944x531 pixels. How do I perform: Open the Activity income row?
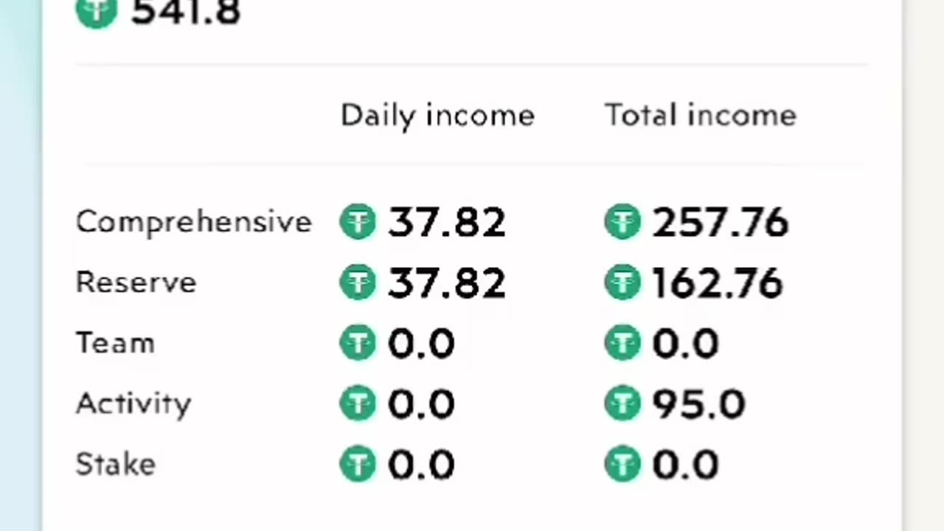[x=133, y=403]
